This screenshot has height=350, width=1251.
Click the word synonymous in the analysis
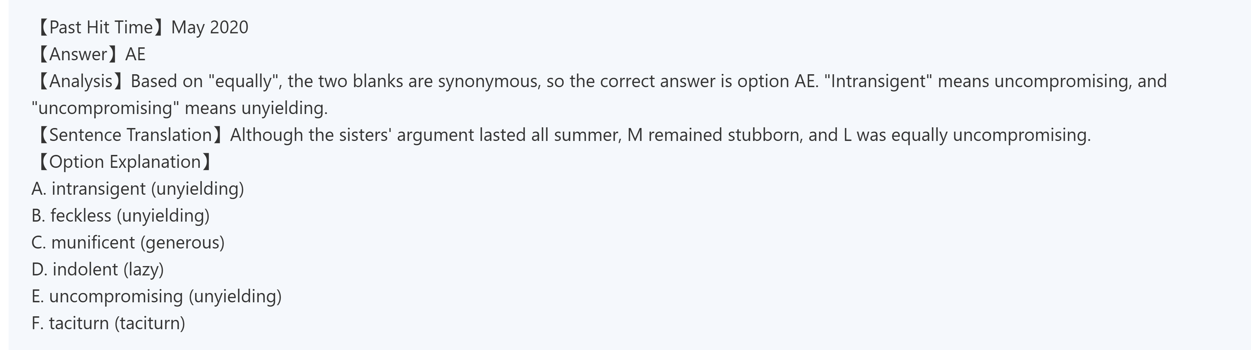489,81
